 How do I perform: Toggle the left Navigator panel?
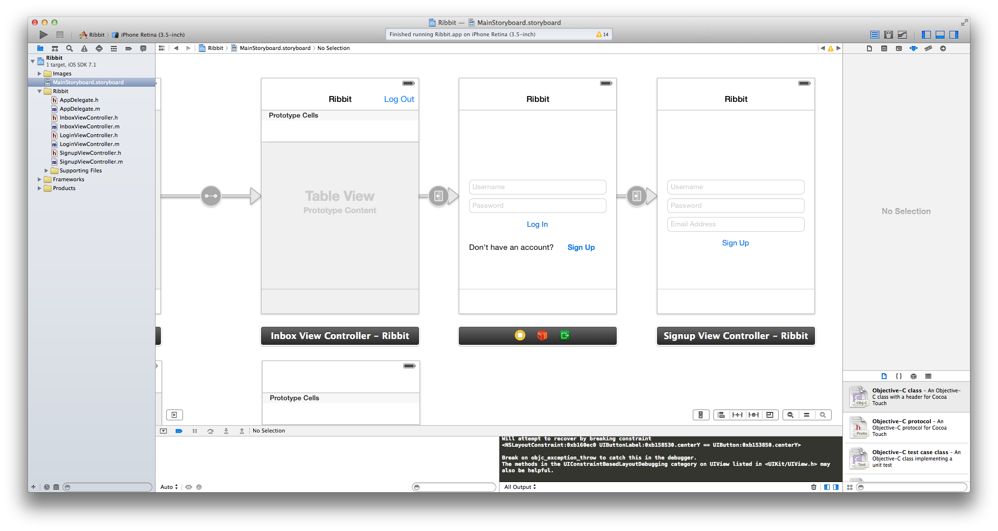(926, 35)
